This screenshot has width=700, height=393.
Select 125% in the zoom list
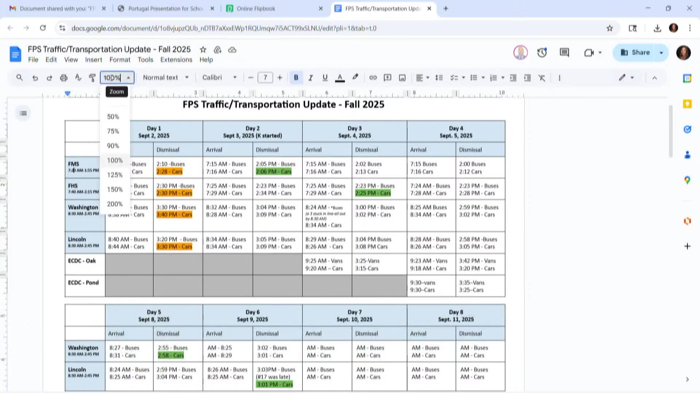pos(114,175)
